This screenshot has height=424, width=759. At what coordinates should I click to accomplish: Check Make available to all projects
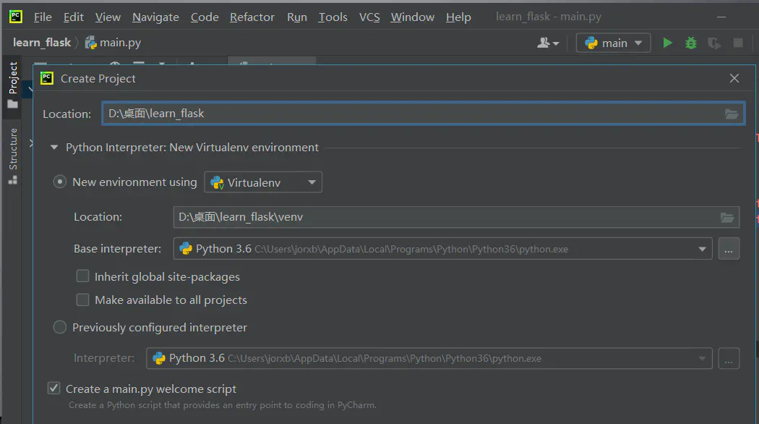tap(83, 300)
